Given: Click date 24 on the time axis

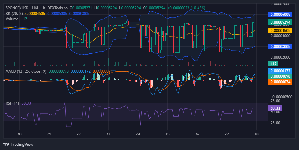Looking at the screenshot, I should tap(138, 134).
